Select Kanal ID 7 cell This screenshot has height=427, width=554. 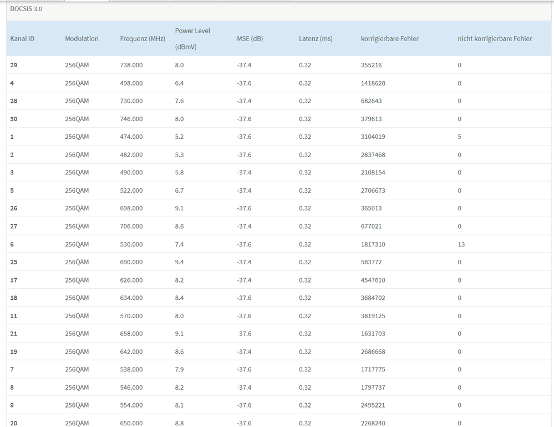click(x=12, y=369)
